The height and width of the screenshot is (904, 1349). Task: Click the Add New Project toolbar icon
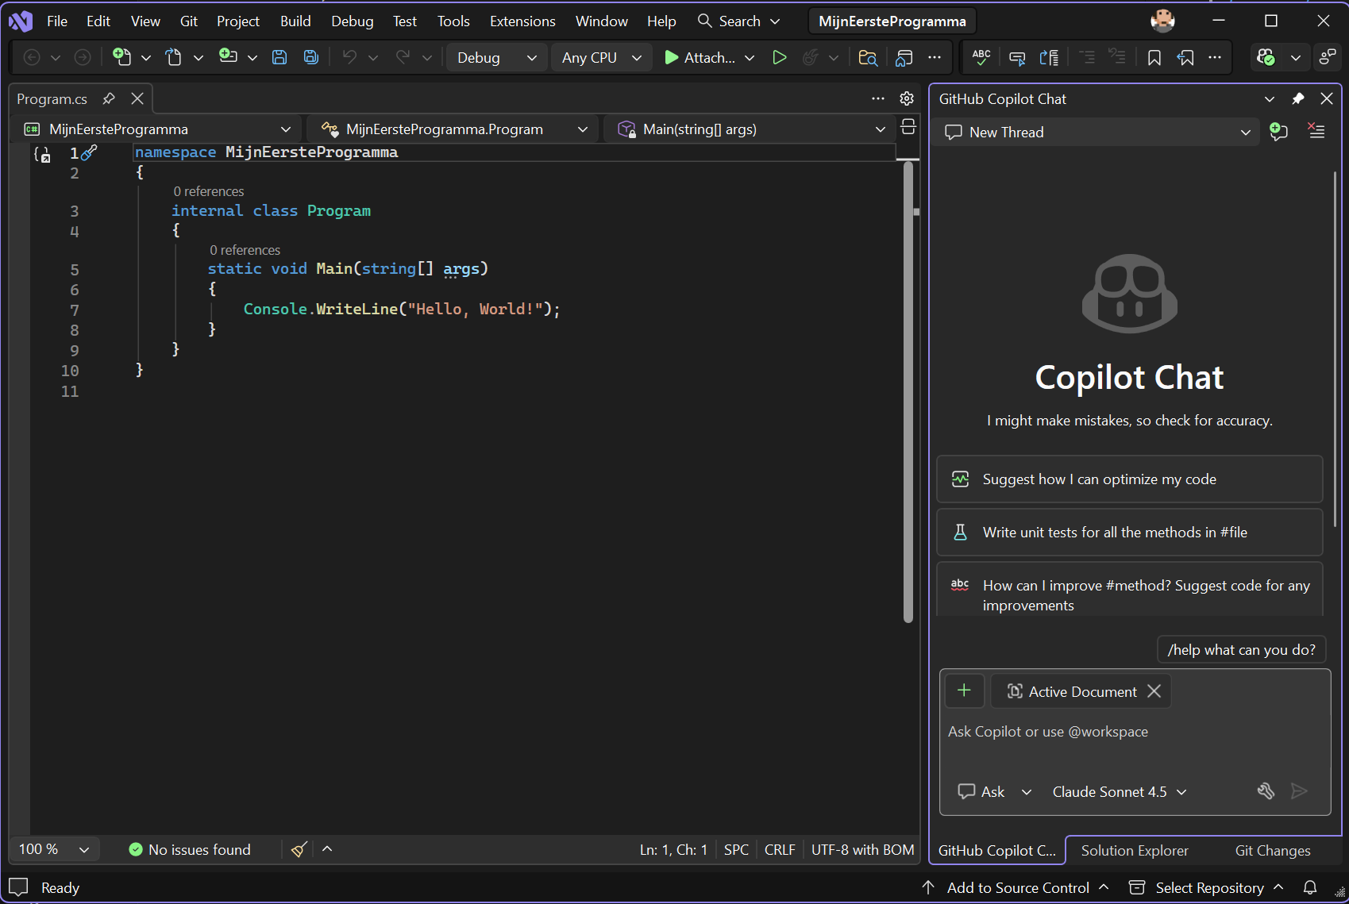(x=228, y=57)
